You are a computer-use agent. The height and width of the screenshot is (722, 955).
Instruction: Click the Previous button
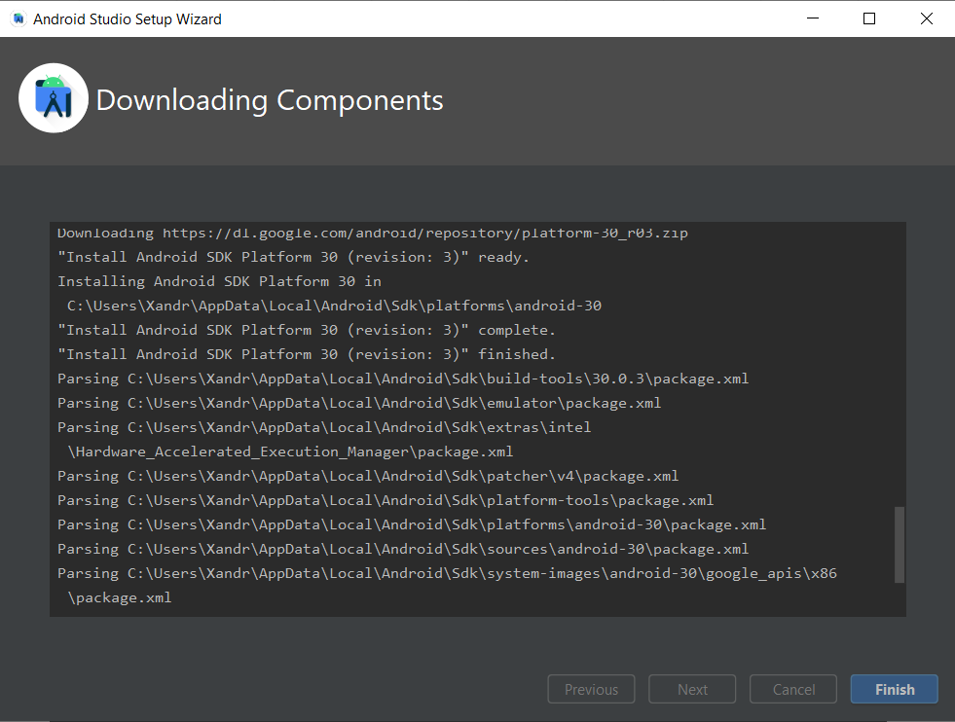point(591,689)
